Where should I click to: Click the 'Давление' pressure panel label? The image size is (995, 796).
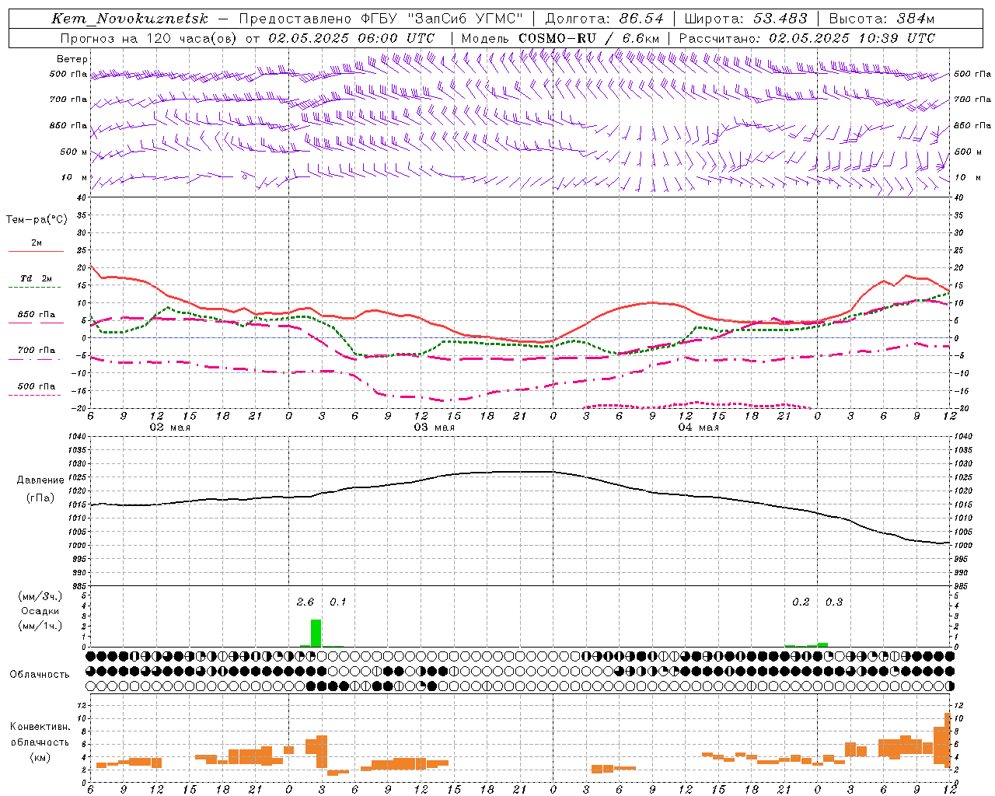[40, 480]
